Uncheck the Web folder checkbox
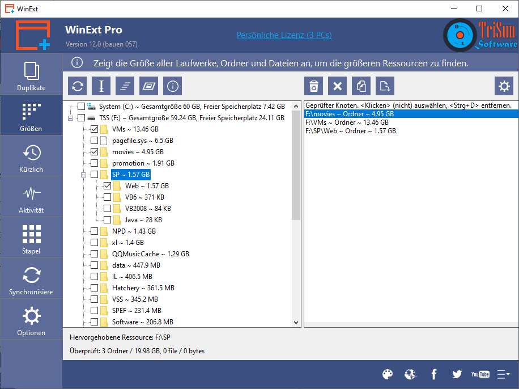Image resolution: width=519 pixels, height=389 pixels. pos(107,185)
